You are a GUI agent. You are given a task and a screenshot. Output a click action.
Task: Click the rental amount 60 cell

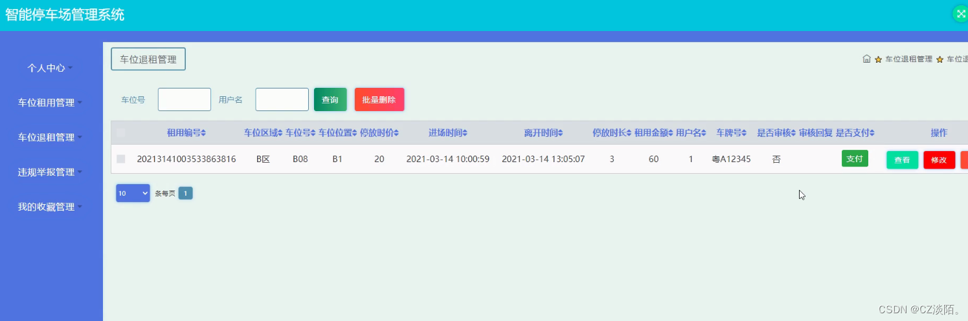(653, 159)
